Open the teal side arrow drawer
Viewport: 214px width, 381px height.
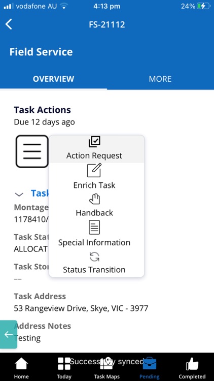pyautogui.click(x=9, y=334)
